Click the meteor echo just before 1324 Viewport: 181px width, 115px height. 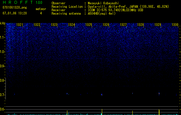(x=67, y=93)
